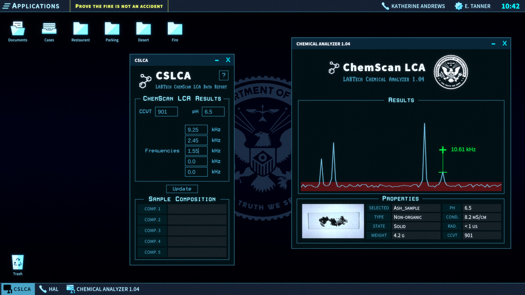
Task: Click the ChemScan LCA molecule icon
Action: point(333,67)
